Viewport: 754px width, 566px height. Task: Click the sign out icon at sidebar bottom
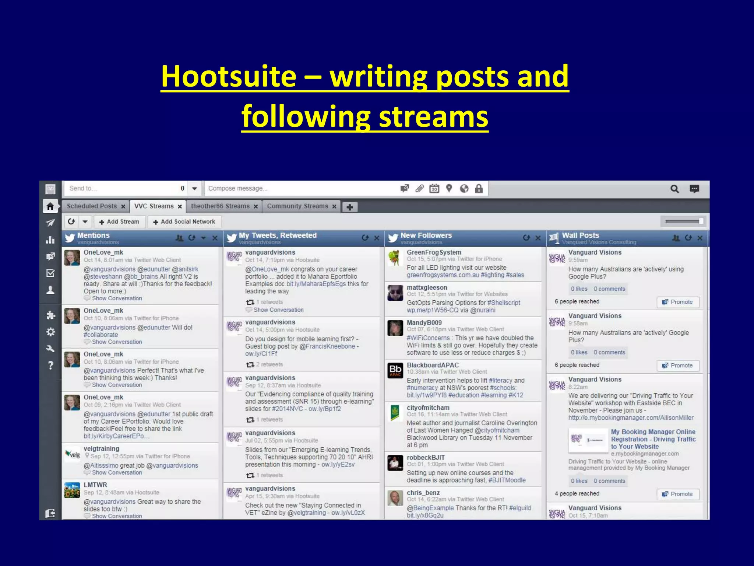[x=50, y=513]
